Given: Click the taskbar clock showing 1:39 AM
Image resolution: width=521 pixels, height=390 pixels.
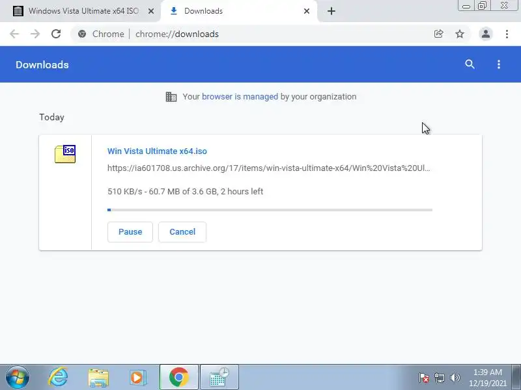Looking at the screenshot, I should [487, 378].
